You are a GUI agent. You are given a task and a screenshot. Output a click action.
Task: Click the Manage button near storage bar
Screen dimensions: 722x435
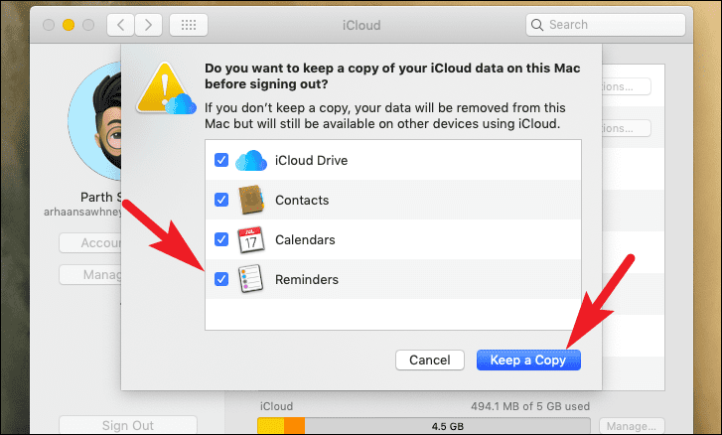coord(632,426)
